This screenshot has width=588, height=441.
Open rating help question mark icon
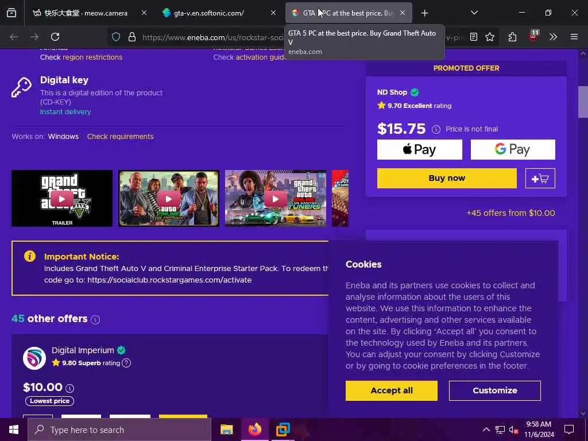click(126, 363)
